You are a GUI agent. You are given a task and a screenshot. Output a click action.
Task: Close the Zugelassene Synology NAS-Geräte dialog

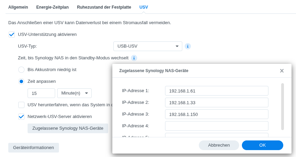tap(282, 71)
